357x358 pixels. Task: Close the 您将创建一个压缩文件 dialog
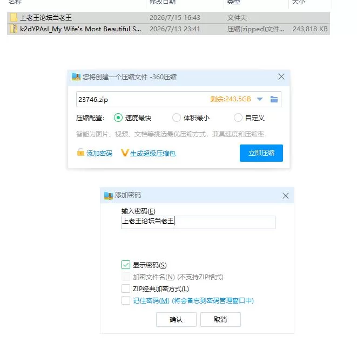coord(281,77)
